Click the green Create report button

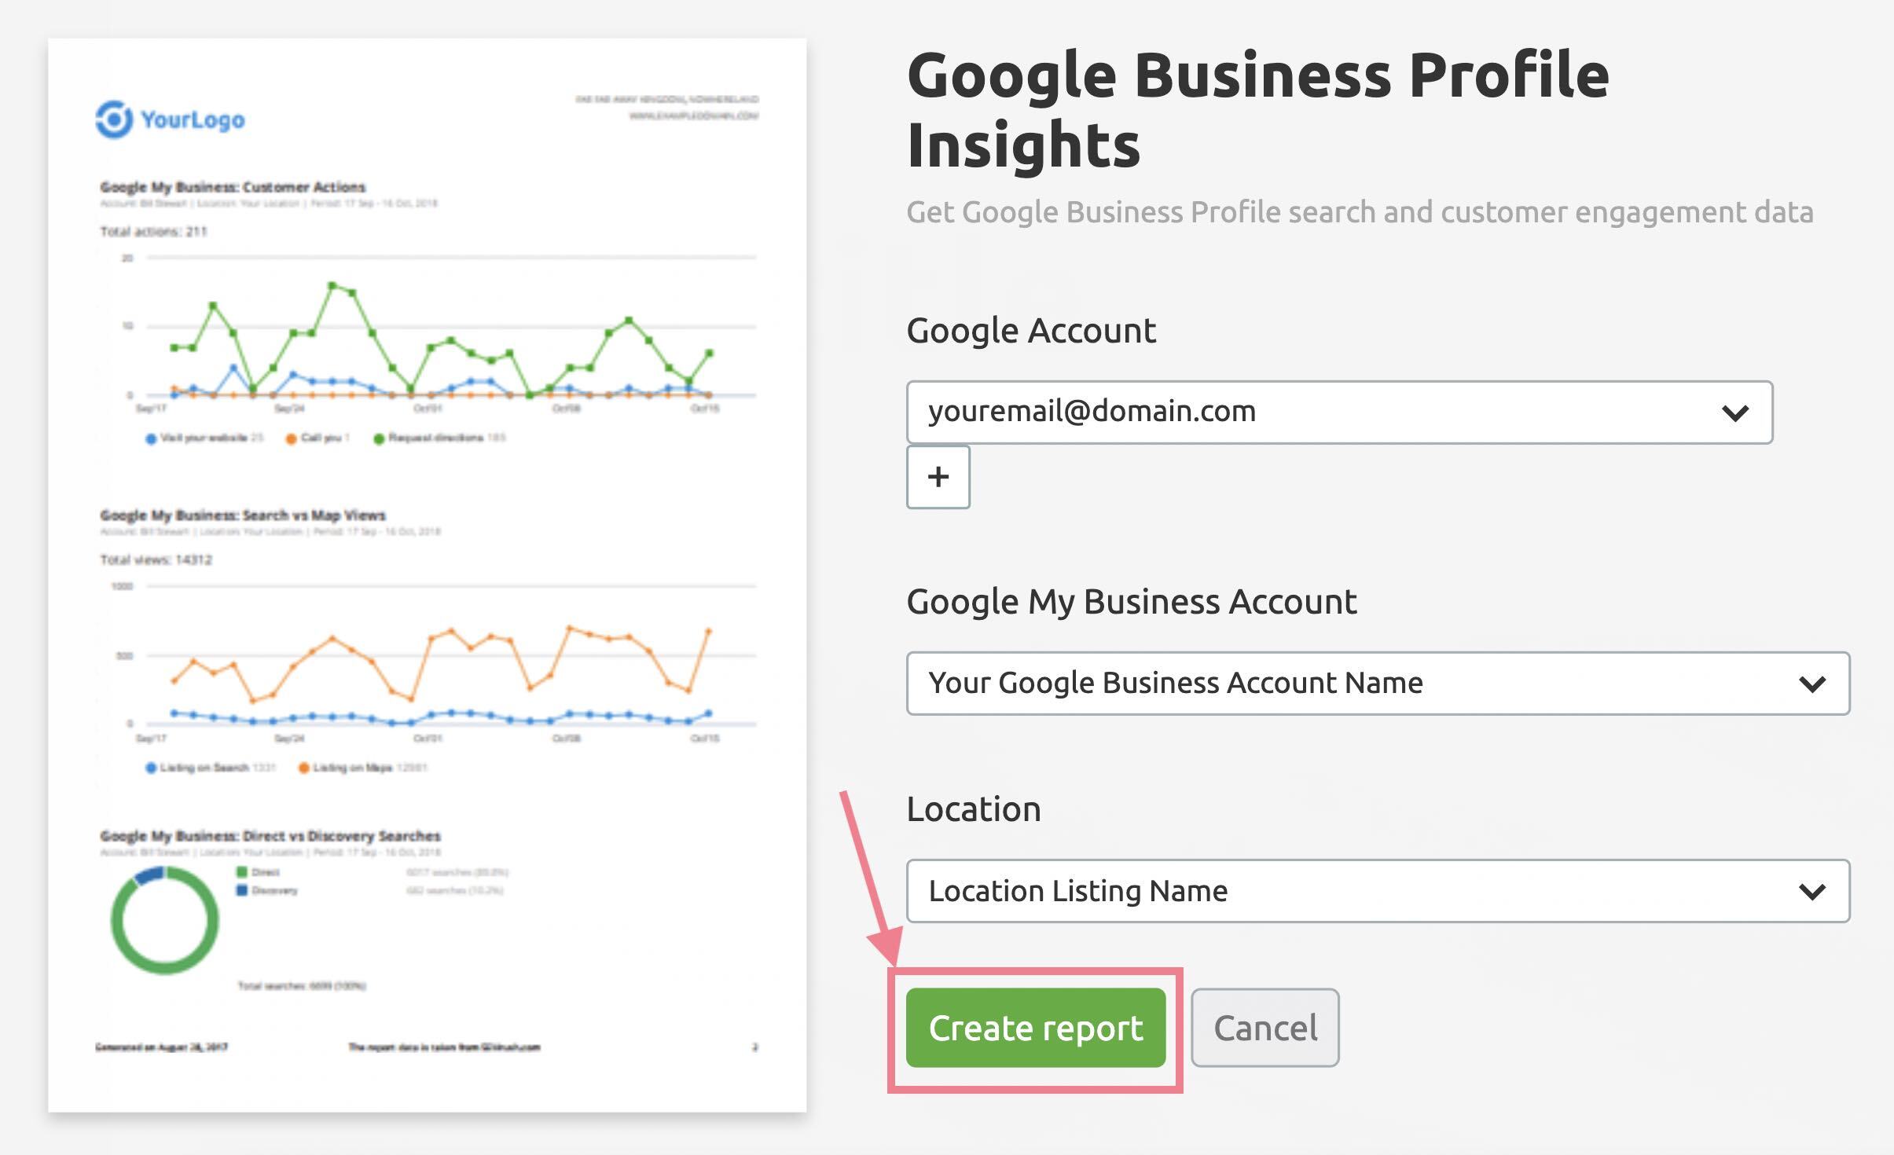[1035, 1028]
